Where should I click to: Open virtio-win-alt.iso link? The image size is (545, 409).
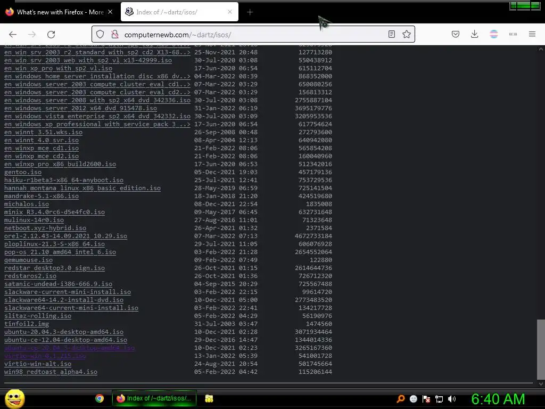[x=38, y=364]
